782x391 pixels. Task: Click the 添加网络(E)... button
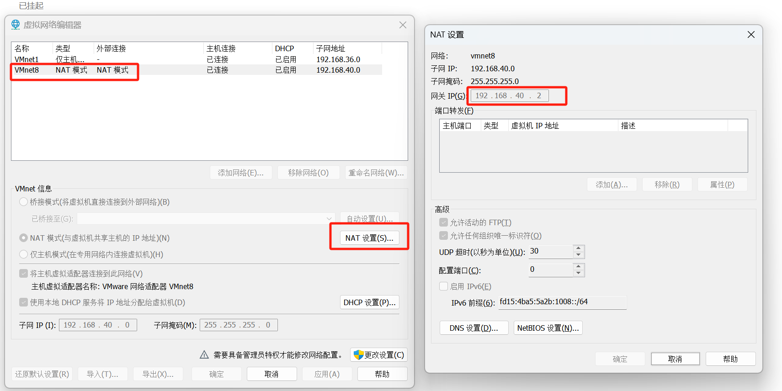(x=241, y=173)
